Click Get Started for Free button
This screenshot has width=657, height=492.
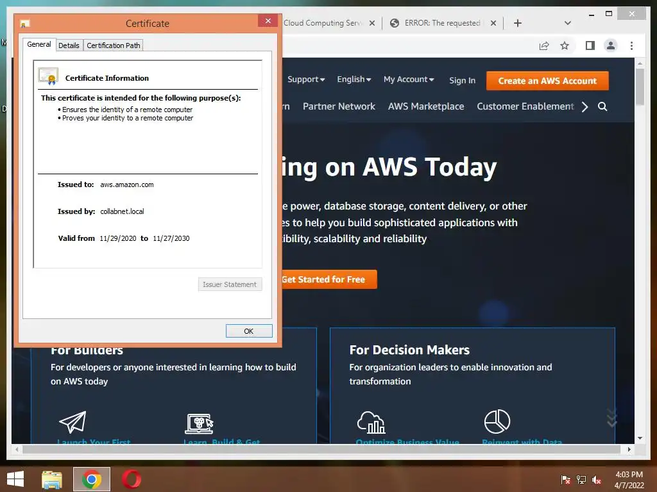pos(329,279)
